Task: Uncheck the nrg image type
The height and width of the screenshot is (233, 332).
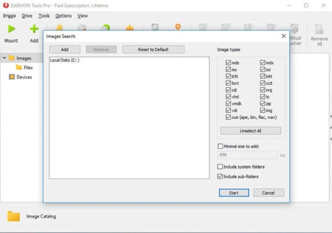Action: (262, 90)
